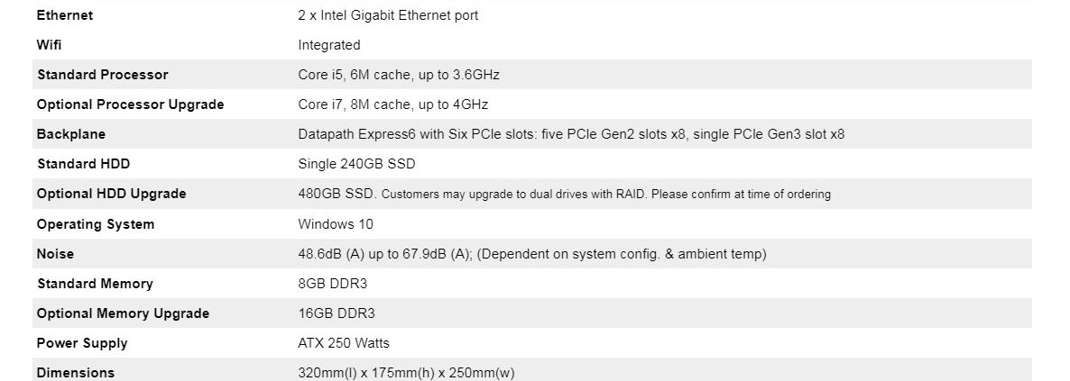Click the Datapath Express6 backplane description
Image resolution: width=1070 pixels, height=381 pixels.
(571, 134)
